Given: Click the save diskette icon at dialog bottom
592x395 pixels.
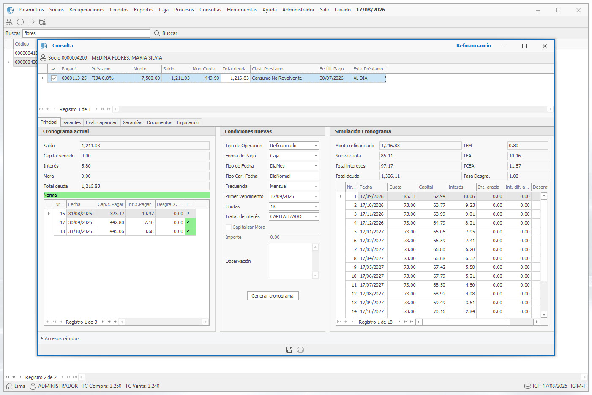Looking at the screenshot, I should point(289,350).
